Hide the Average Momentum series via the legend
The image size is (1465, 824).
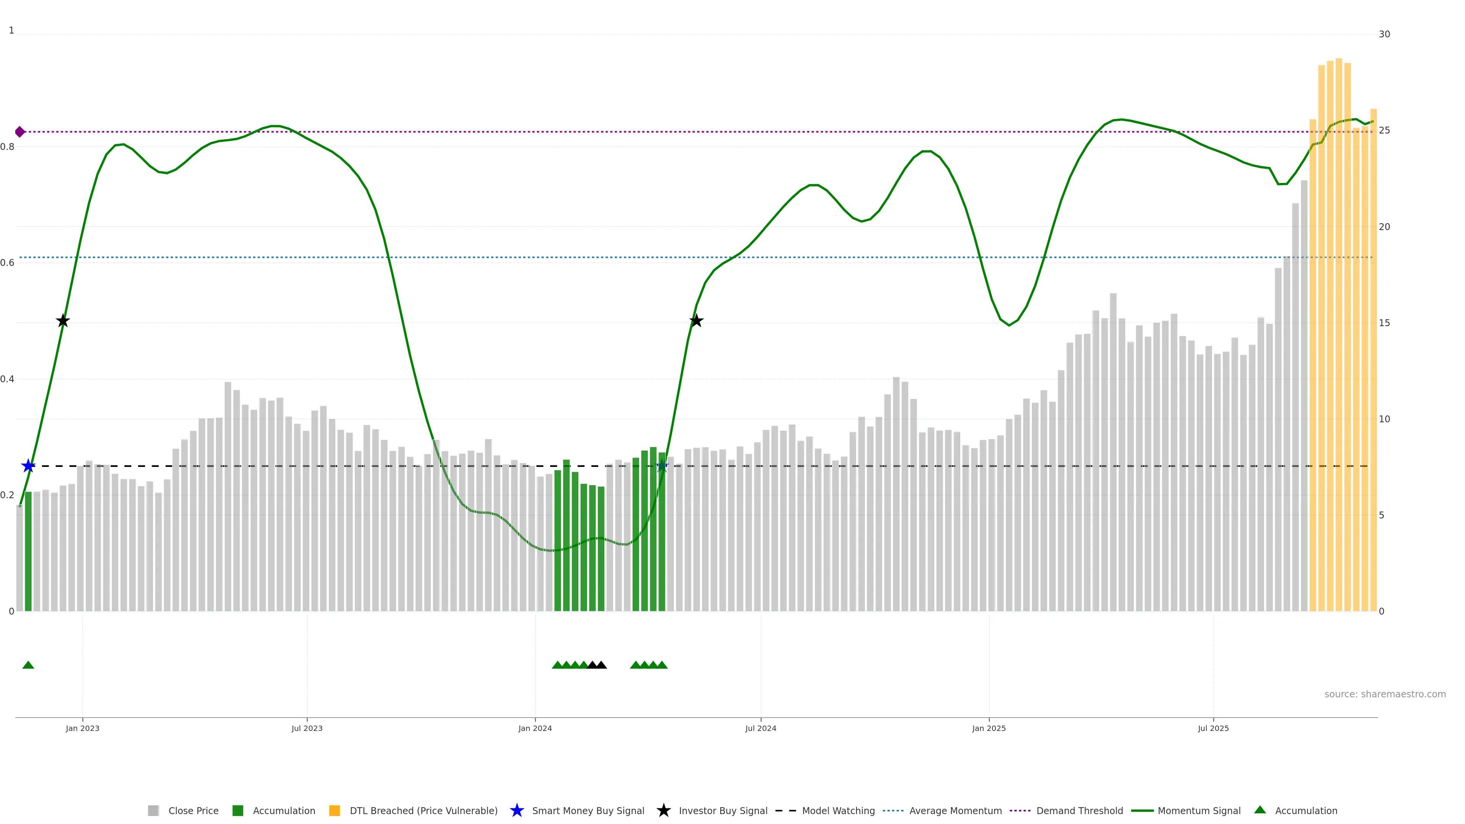coord(955,810)
